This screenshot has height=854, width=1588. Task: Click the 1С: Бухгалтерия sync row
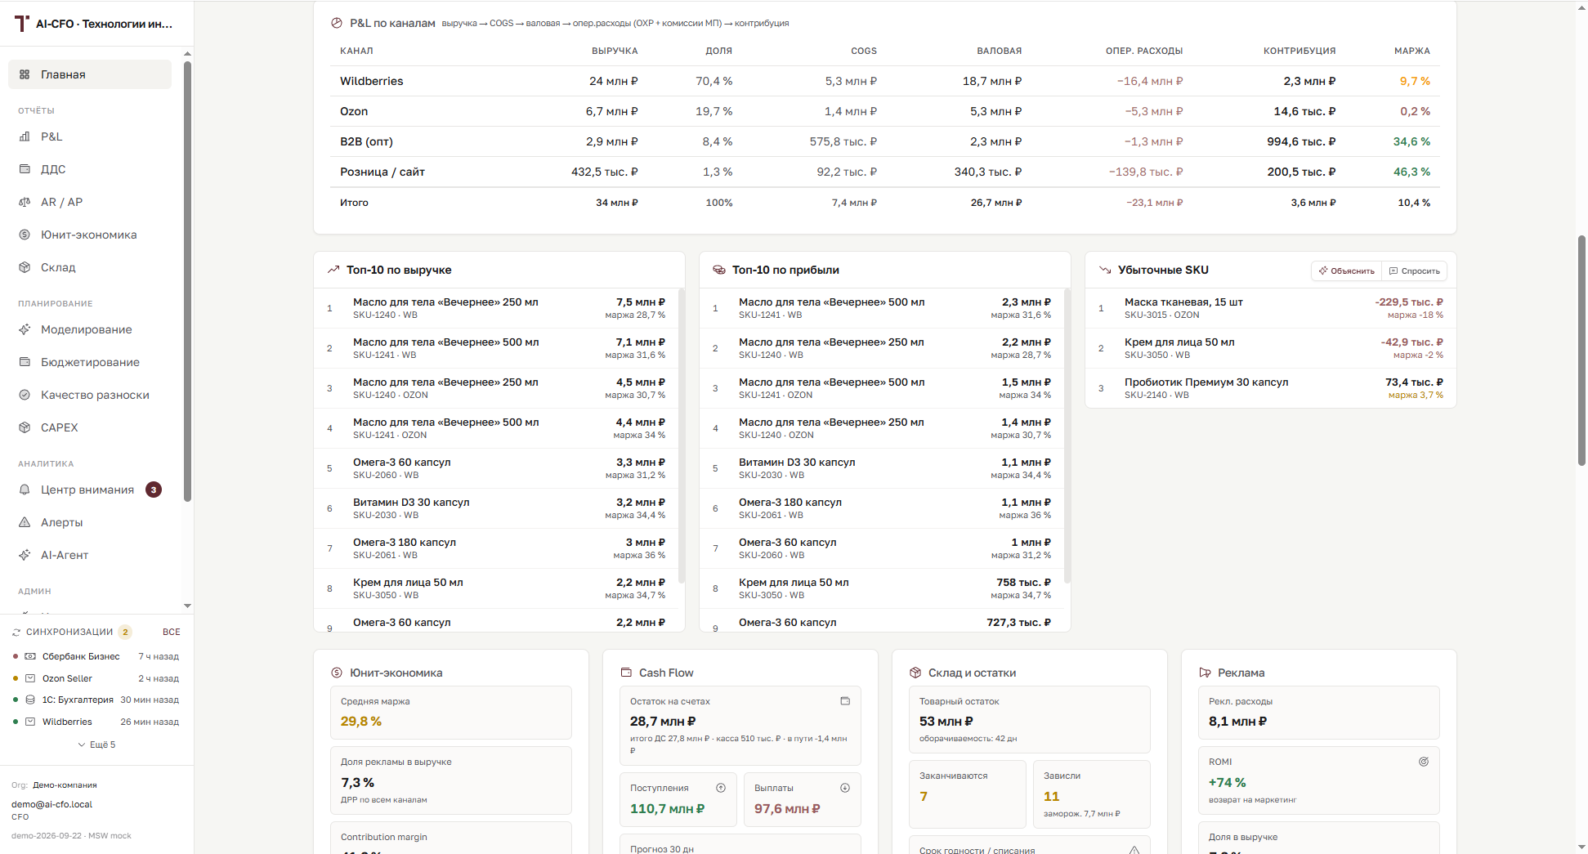tap(96, 700)
